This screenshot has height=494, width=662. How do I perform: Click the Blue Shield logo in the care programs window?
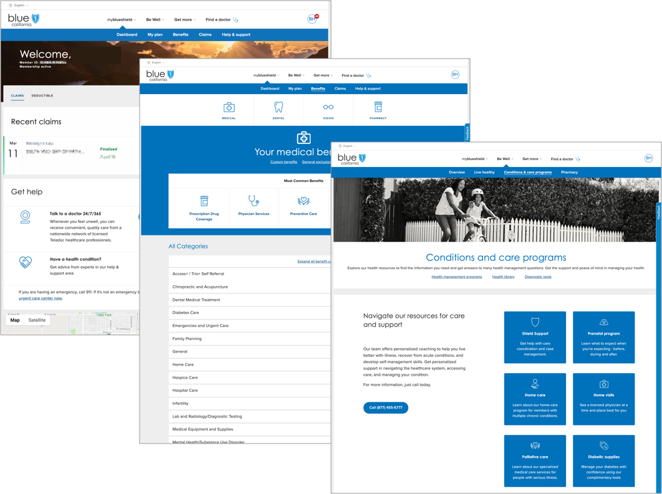(352, 159)
